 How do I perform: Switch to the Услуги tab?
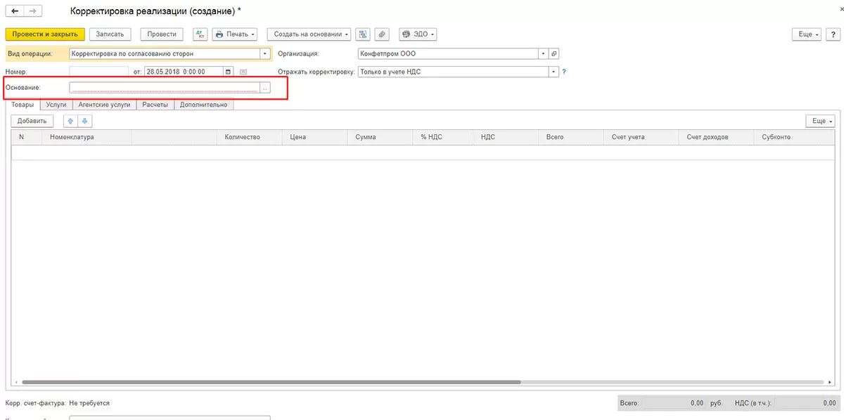[56, 105]
